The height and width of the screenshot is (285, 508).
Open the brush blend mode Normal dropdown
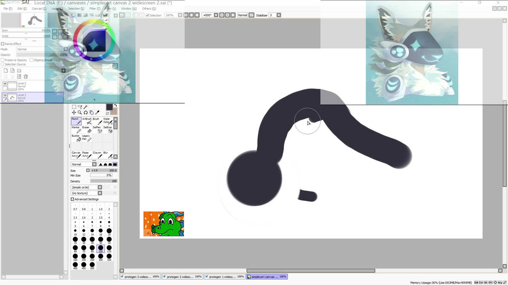coord(94,164)
